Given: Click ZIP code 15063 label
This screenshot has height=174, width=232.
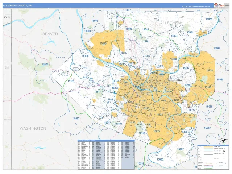Looking at the screenshot, I should coord(160,159).
